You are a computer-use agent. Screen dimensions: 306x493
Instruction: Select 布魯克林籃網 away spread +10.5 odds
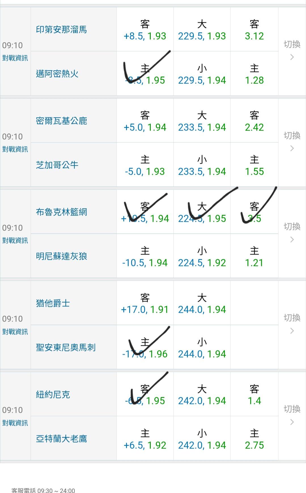coord(145,212)
